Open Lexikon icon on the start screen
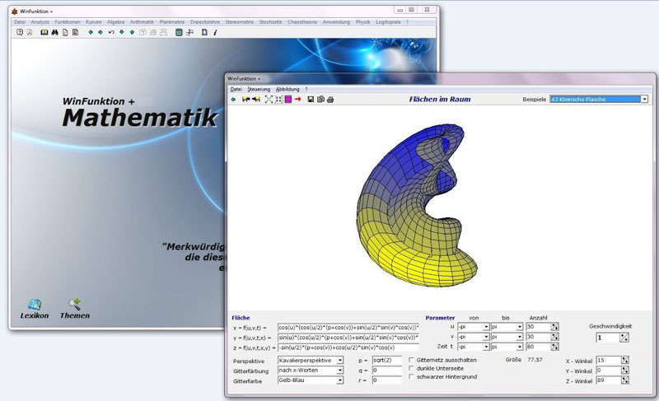Screen dimensions: 659x401 pyautogui.click(x=35, y=309)
